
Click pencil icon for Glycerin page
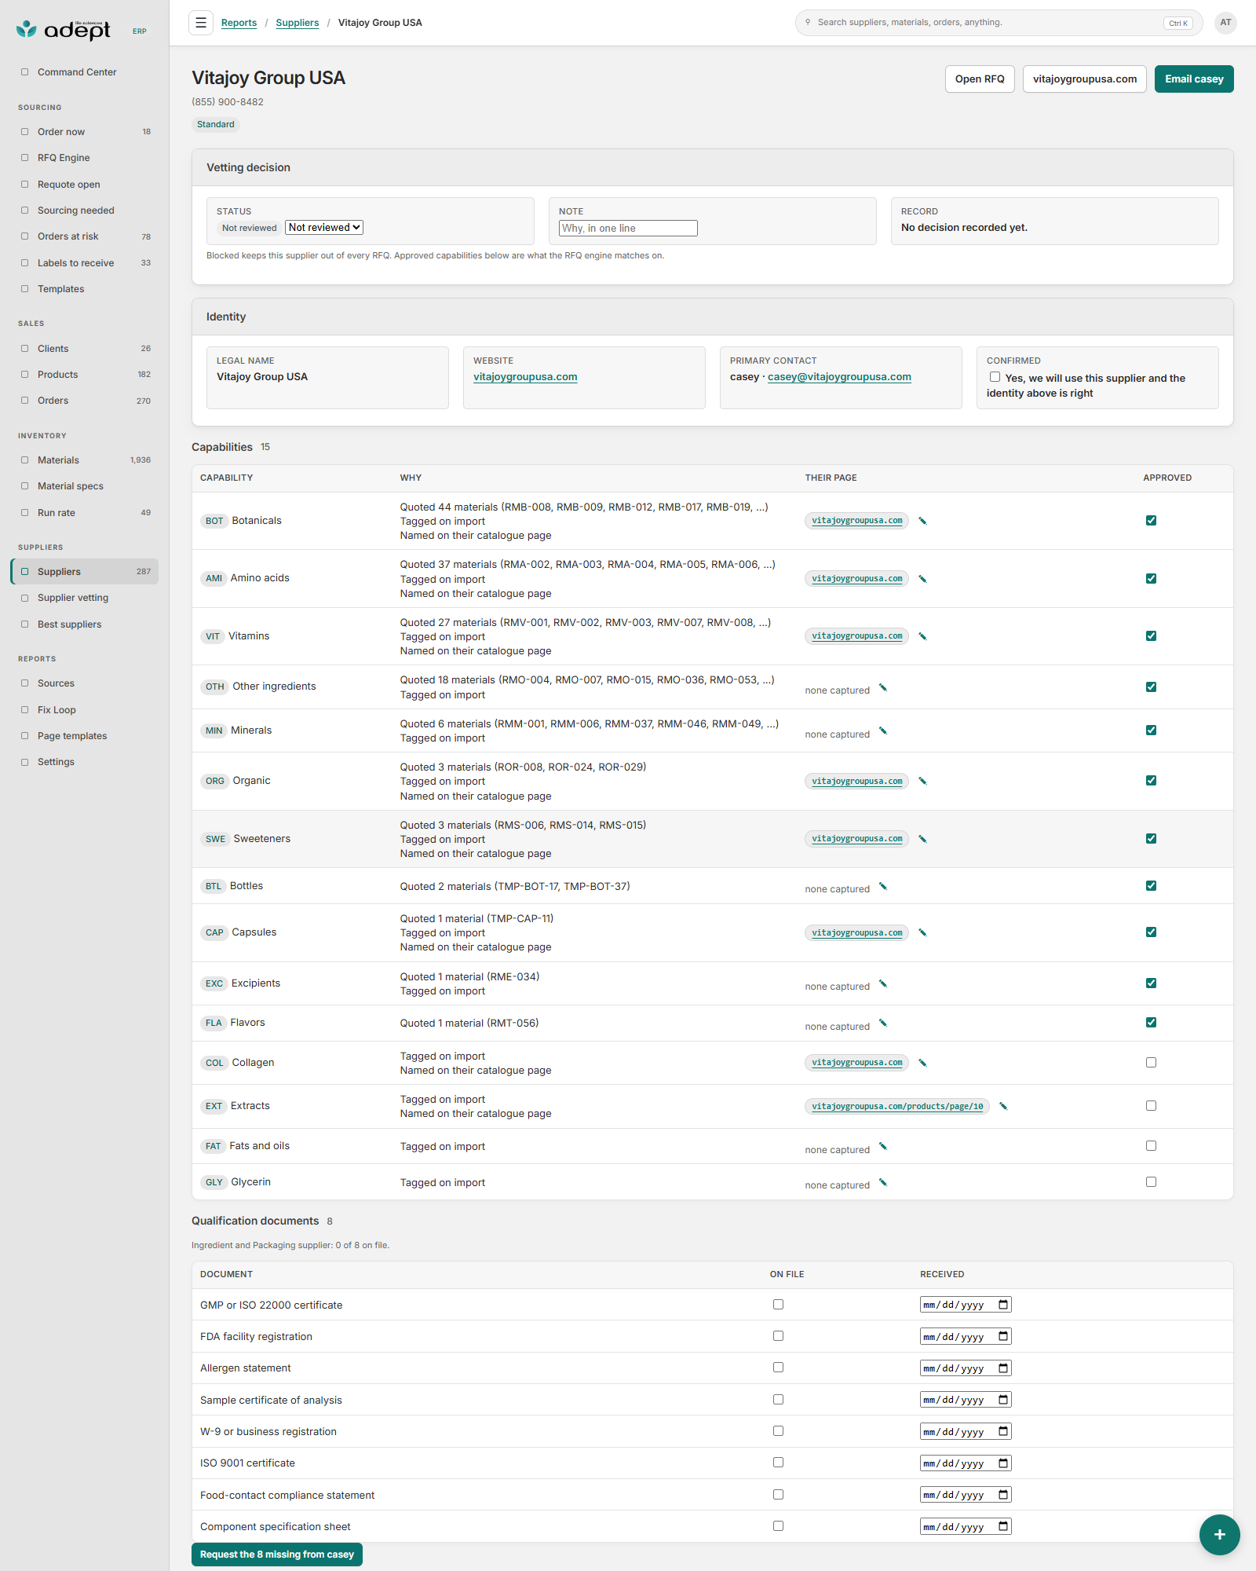(883, 1182)
